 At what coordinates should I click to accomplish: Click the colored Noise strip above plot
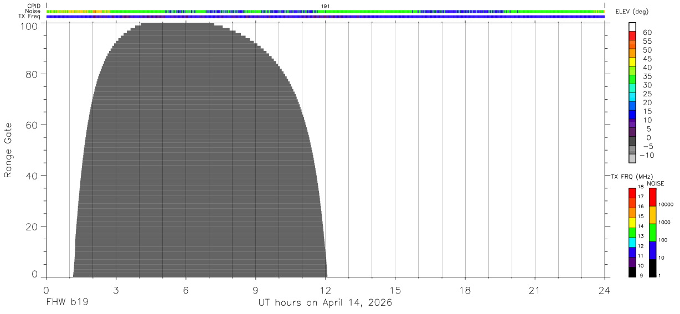[326, 11]
